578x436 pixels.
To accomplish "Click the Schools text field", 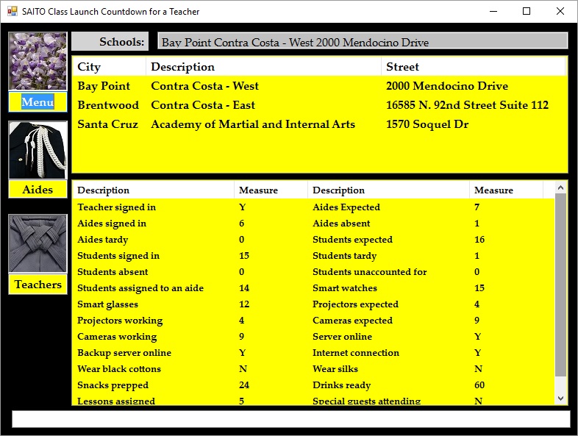I will (x=363, y=42).
